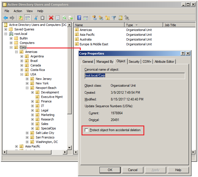
Task: Click the Australia OU folder icon in list
Action: click(77, 39)
